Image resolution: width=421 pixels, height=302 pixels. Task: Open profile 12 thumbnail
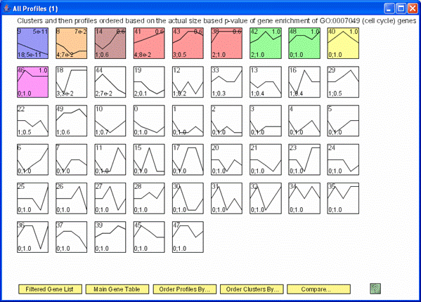(x=188, y=82)
